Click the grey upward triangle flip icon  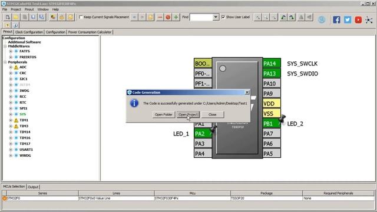click(301, 17)
